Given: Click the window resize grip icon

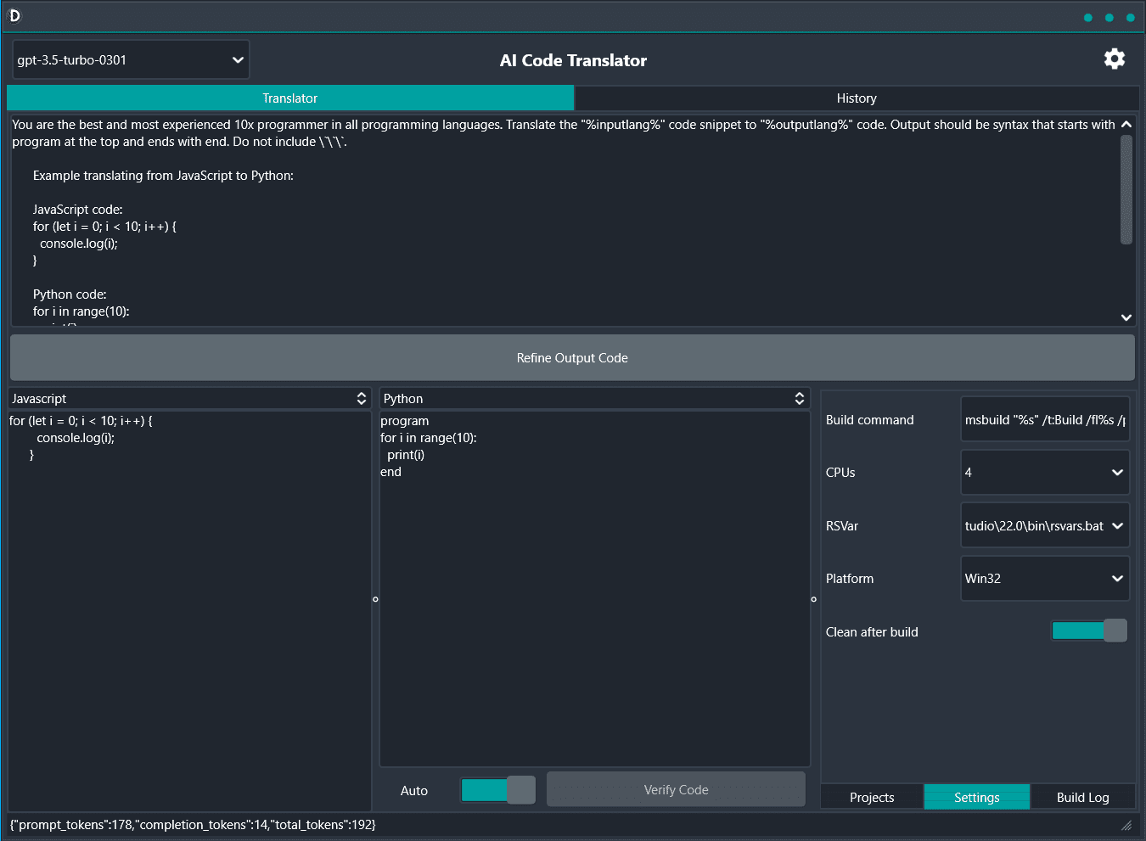Looking at the screenshot, I should click(1126, 825).
